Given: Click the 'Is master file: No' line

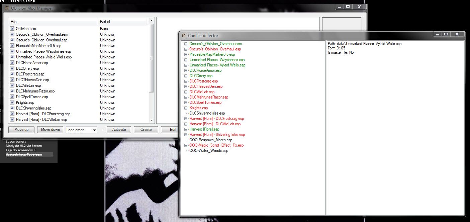Looking at the screenshot, I should 341,52.
